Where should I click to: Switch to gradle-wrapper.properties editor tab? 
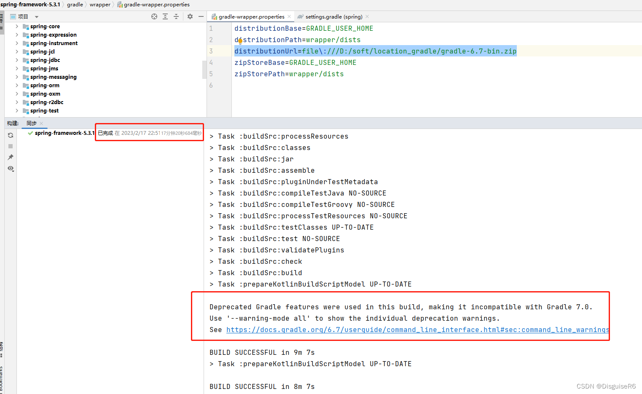coord(251,16)
